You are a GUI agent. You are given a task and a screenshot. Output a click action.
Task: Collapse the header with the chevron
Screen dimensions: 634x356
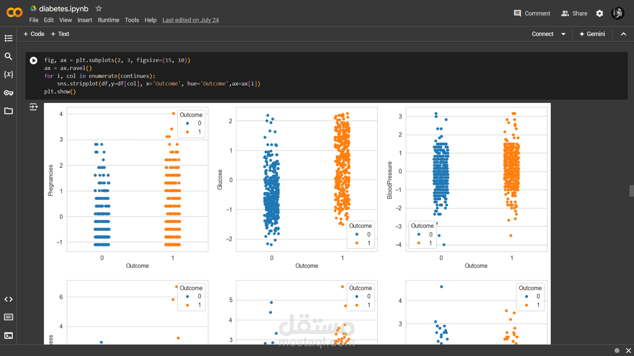(623, 34)
